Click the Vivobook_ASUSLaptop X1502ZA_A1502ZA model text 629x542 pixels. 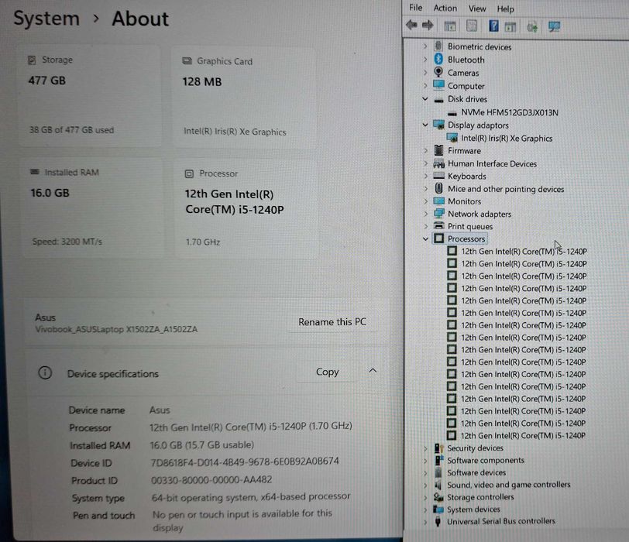(x=116, y=330)
